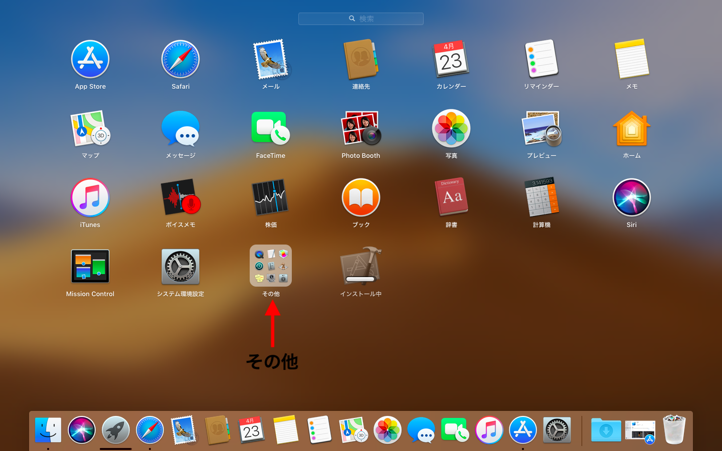The image size is (722, 451).
Task: Open プレビュー app
Action: [x=541, y=128]
